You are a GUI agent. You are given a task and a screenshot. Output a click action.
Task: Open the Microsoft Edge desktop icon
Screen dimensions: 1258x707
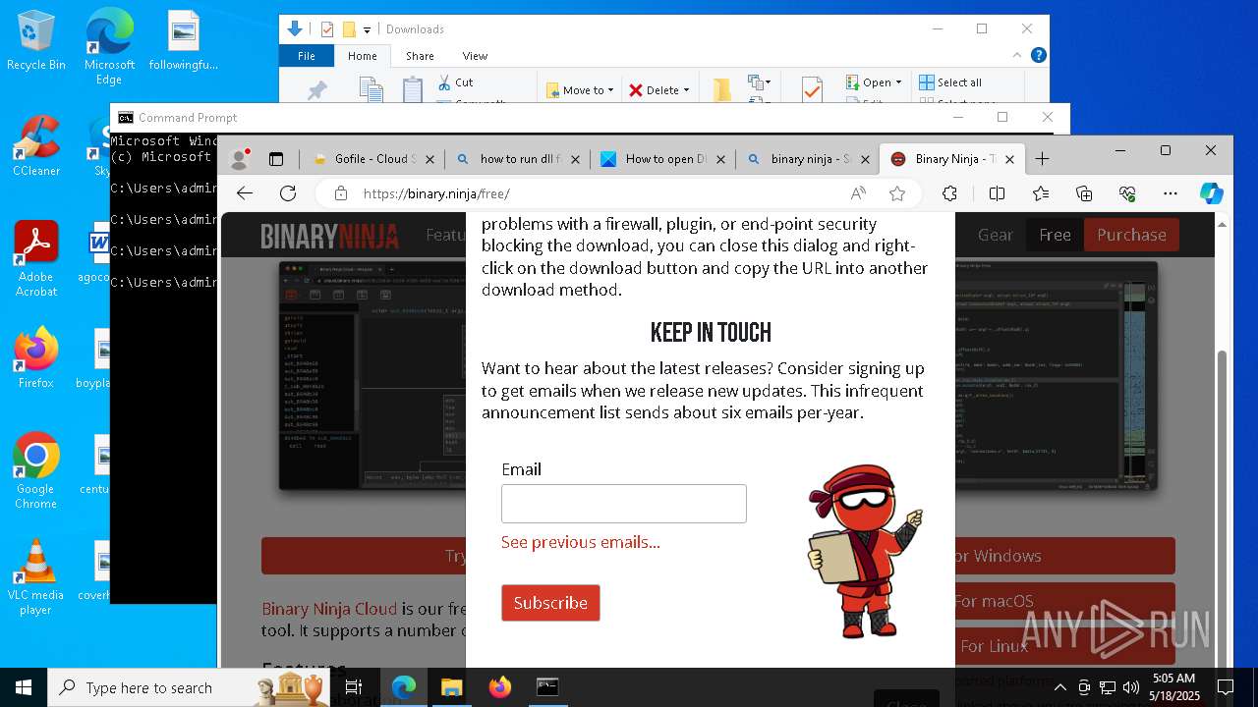click(109, 47)
